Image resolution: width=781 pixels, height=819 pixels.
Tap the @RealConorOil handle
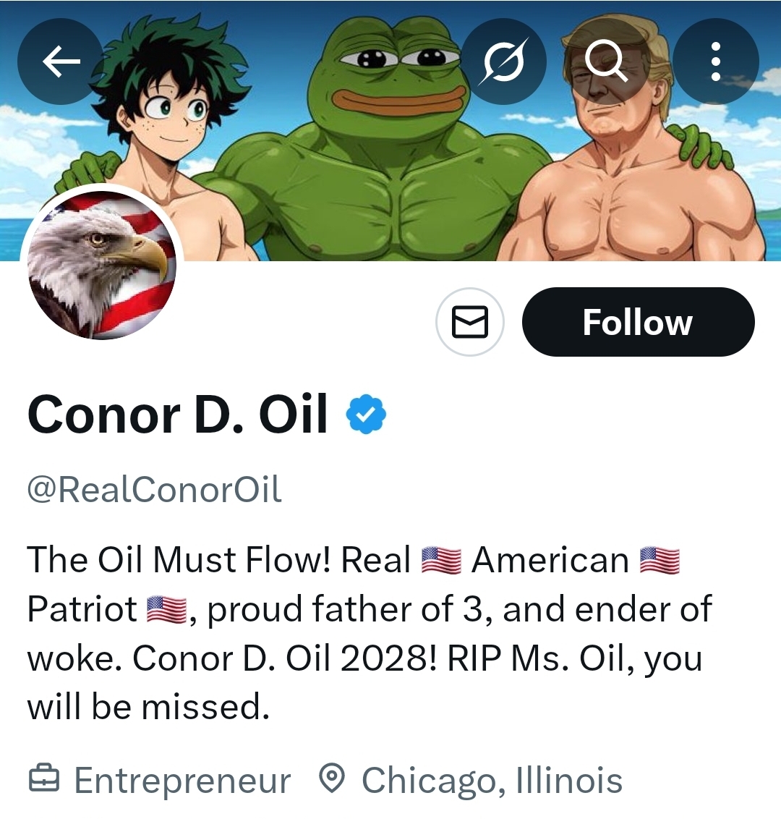[154, 490]
